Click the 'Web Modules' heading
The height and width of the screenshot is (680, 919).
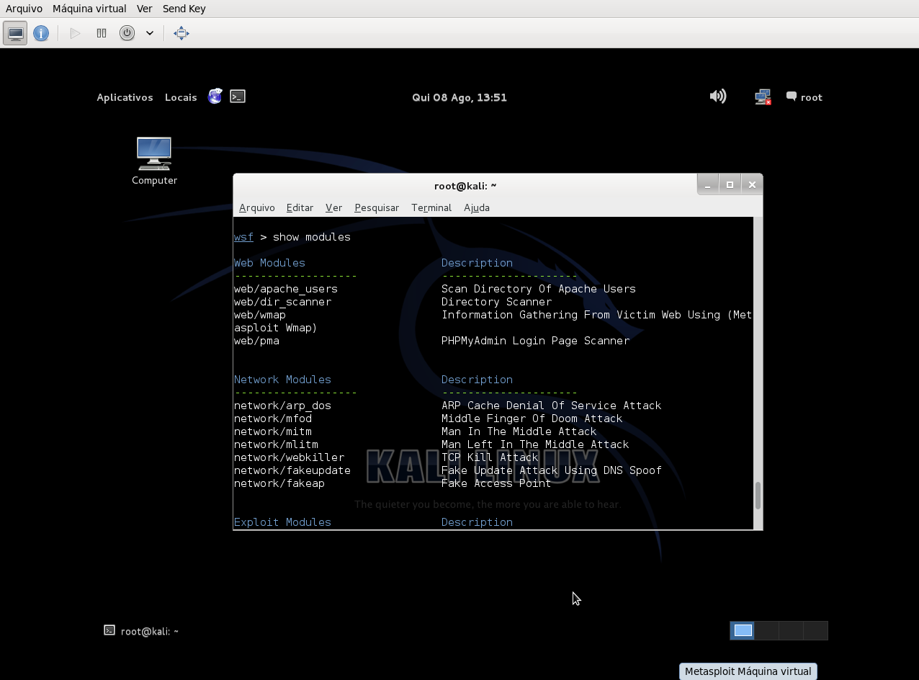tap(269, 263)
